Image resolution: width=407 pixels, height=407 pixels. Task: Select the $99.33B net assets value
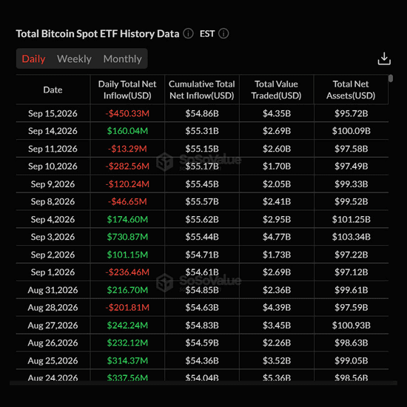(351, 184)
